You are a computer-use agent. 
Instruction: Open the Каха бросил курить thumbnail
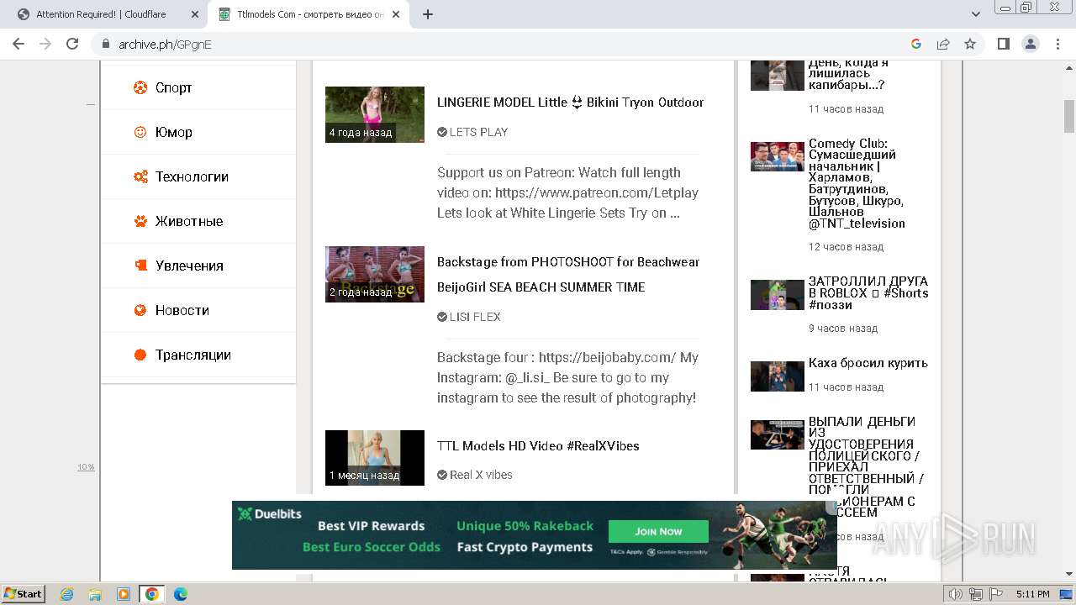tap(777, 376)
